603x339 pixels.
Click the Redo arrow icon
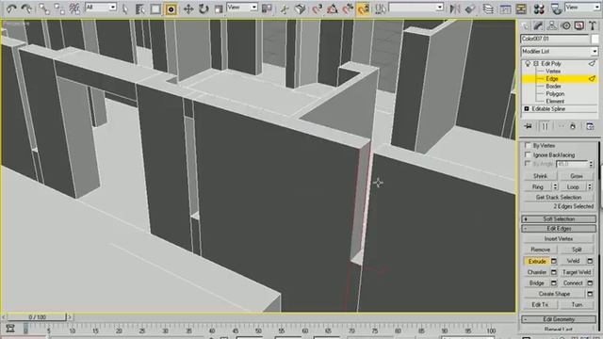tap(26, 8)
